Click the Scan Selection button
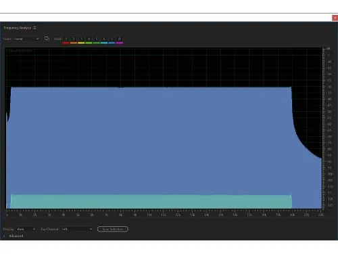Viewport: 338px width, 254px height. [x=113, y=229]
